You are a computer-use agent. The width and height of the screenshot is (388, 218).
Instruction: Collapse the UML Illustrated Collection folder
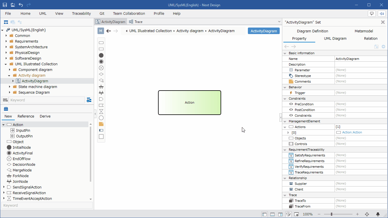[x=6, y=64]
